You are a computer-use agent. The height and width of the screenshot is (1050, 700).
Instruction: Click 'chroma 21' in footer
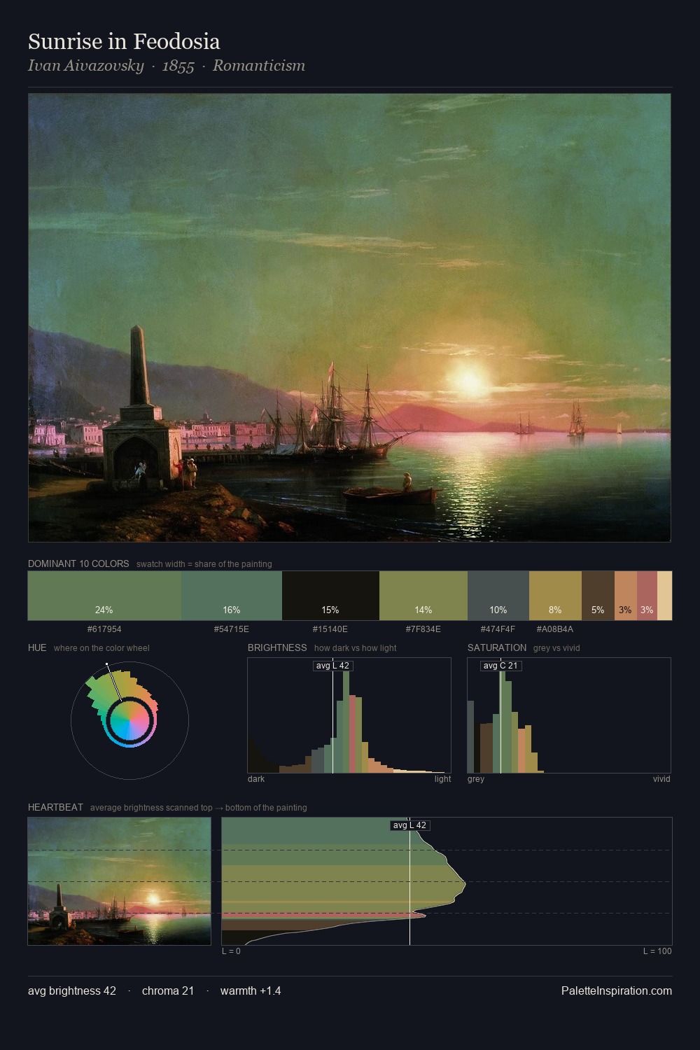tap(168, 990)
